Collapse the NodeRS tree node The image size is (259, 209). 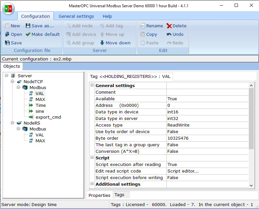tap(13, 123)
